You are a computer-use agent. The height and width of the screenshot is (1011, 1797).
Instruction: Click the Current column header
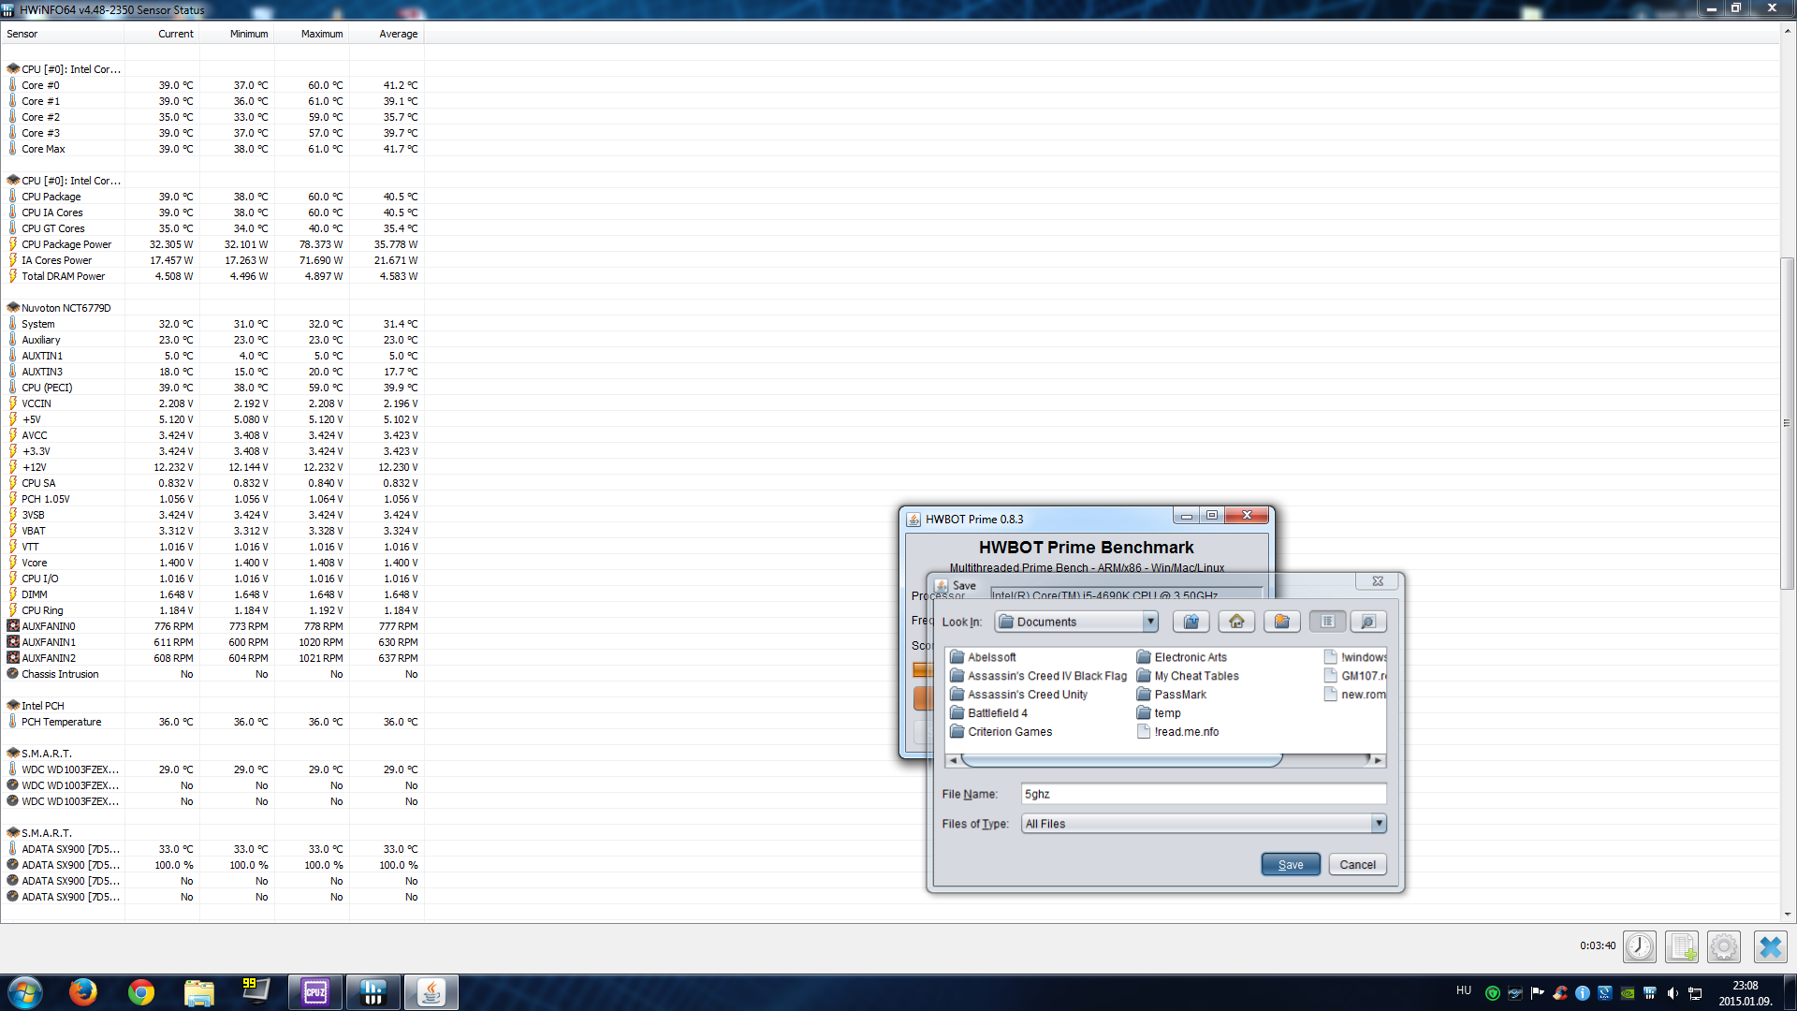(x=162, y=34)
